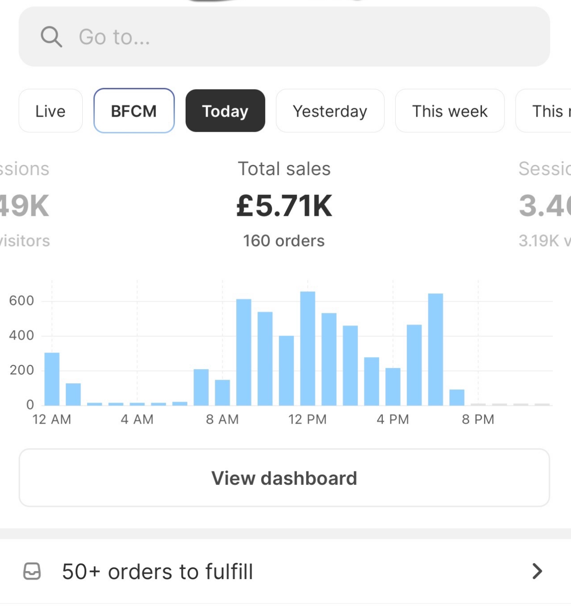Select the BFCM tab
571x610 pixels.
coord(134,111)
